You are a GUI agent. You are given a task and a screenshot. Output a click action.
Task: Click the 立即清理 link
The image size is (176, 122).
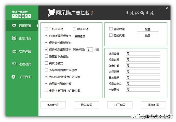[80, 36]
